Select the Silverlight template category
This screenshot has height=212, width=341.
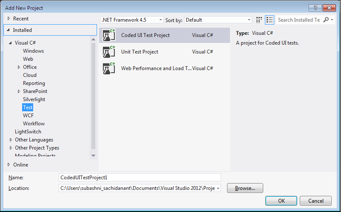(34, 99)
